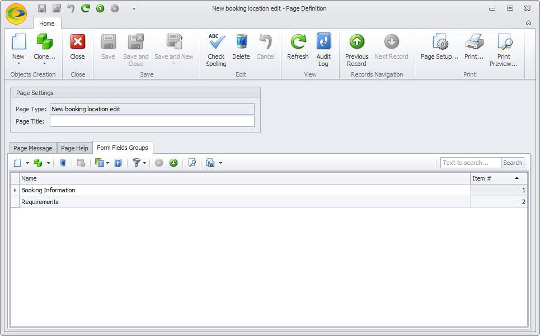Viewport: 540px width, 336px height.
Task: Collapse the ribbon with the chevron
Action: pyautogui.click(x=528, y=23)
